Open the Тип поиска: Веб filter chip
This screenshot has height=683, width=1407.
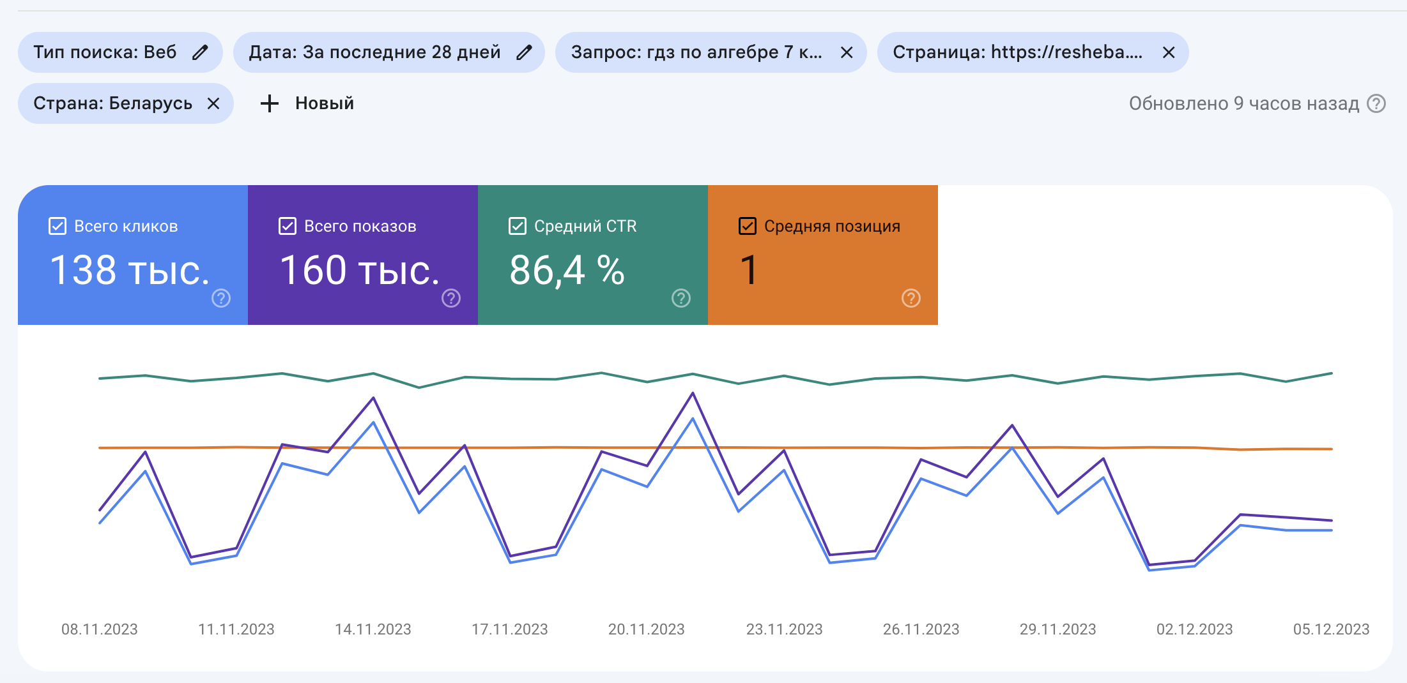pyautogui.click(x=120, y=52)
